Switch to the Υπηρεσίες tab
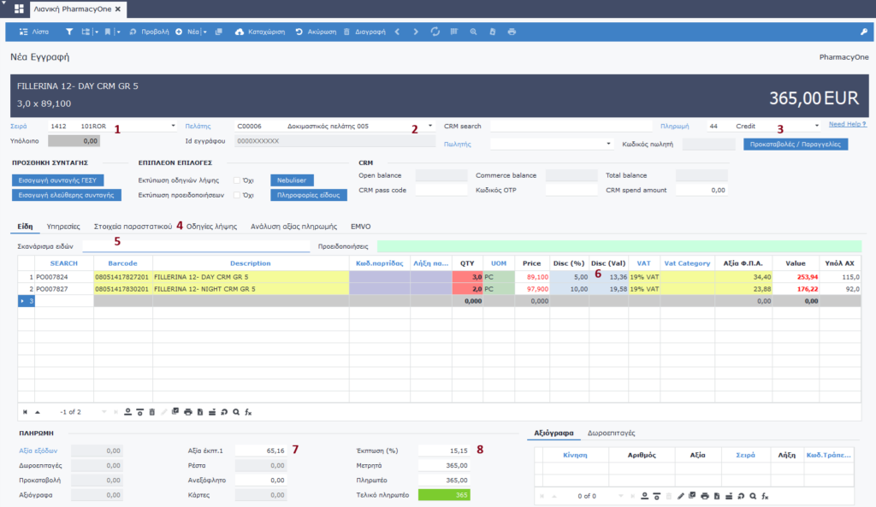Viewport: 876px width, 507px height. (63, 227)
